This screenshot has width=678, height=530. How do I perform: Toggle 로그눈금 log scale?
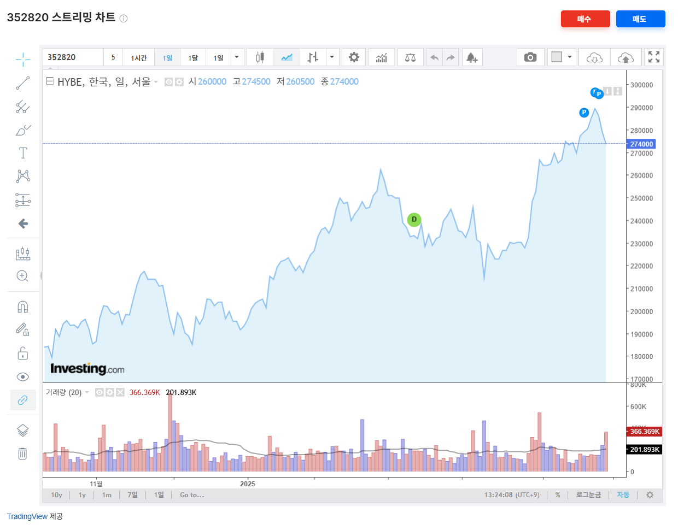pos(588,495)
